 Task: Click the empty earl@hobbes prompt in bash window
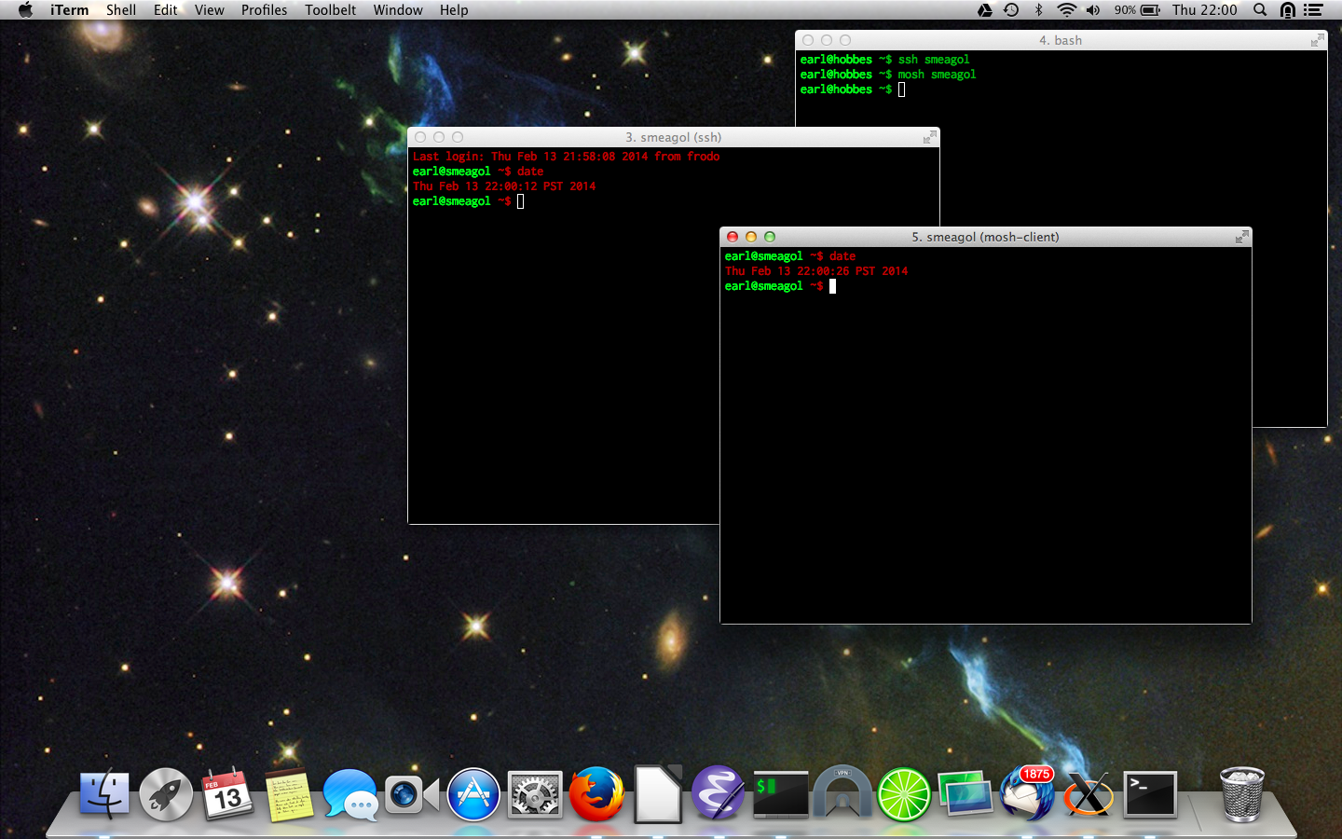pyautogui.click(x=853, y=89)
